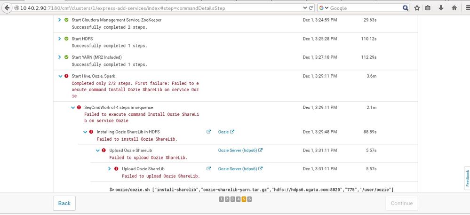Click the oozie/oozie.sh install-sharelib command line
The height and width of the screenshot is (215, 470).
[x=251, y=190]
